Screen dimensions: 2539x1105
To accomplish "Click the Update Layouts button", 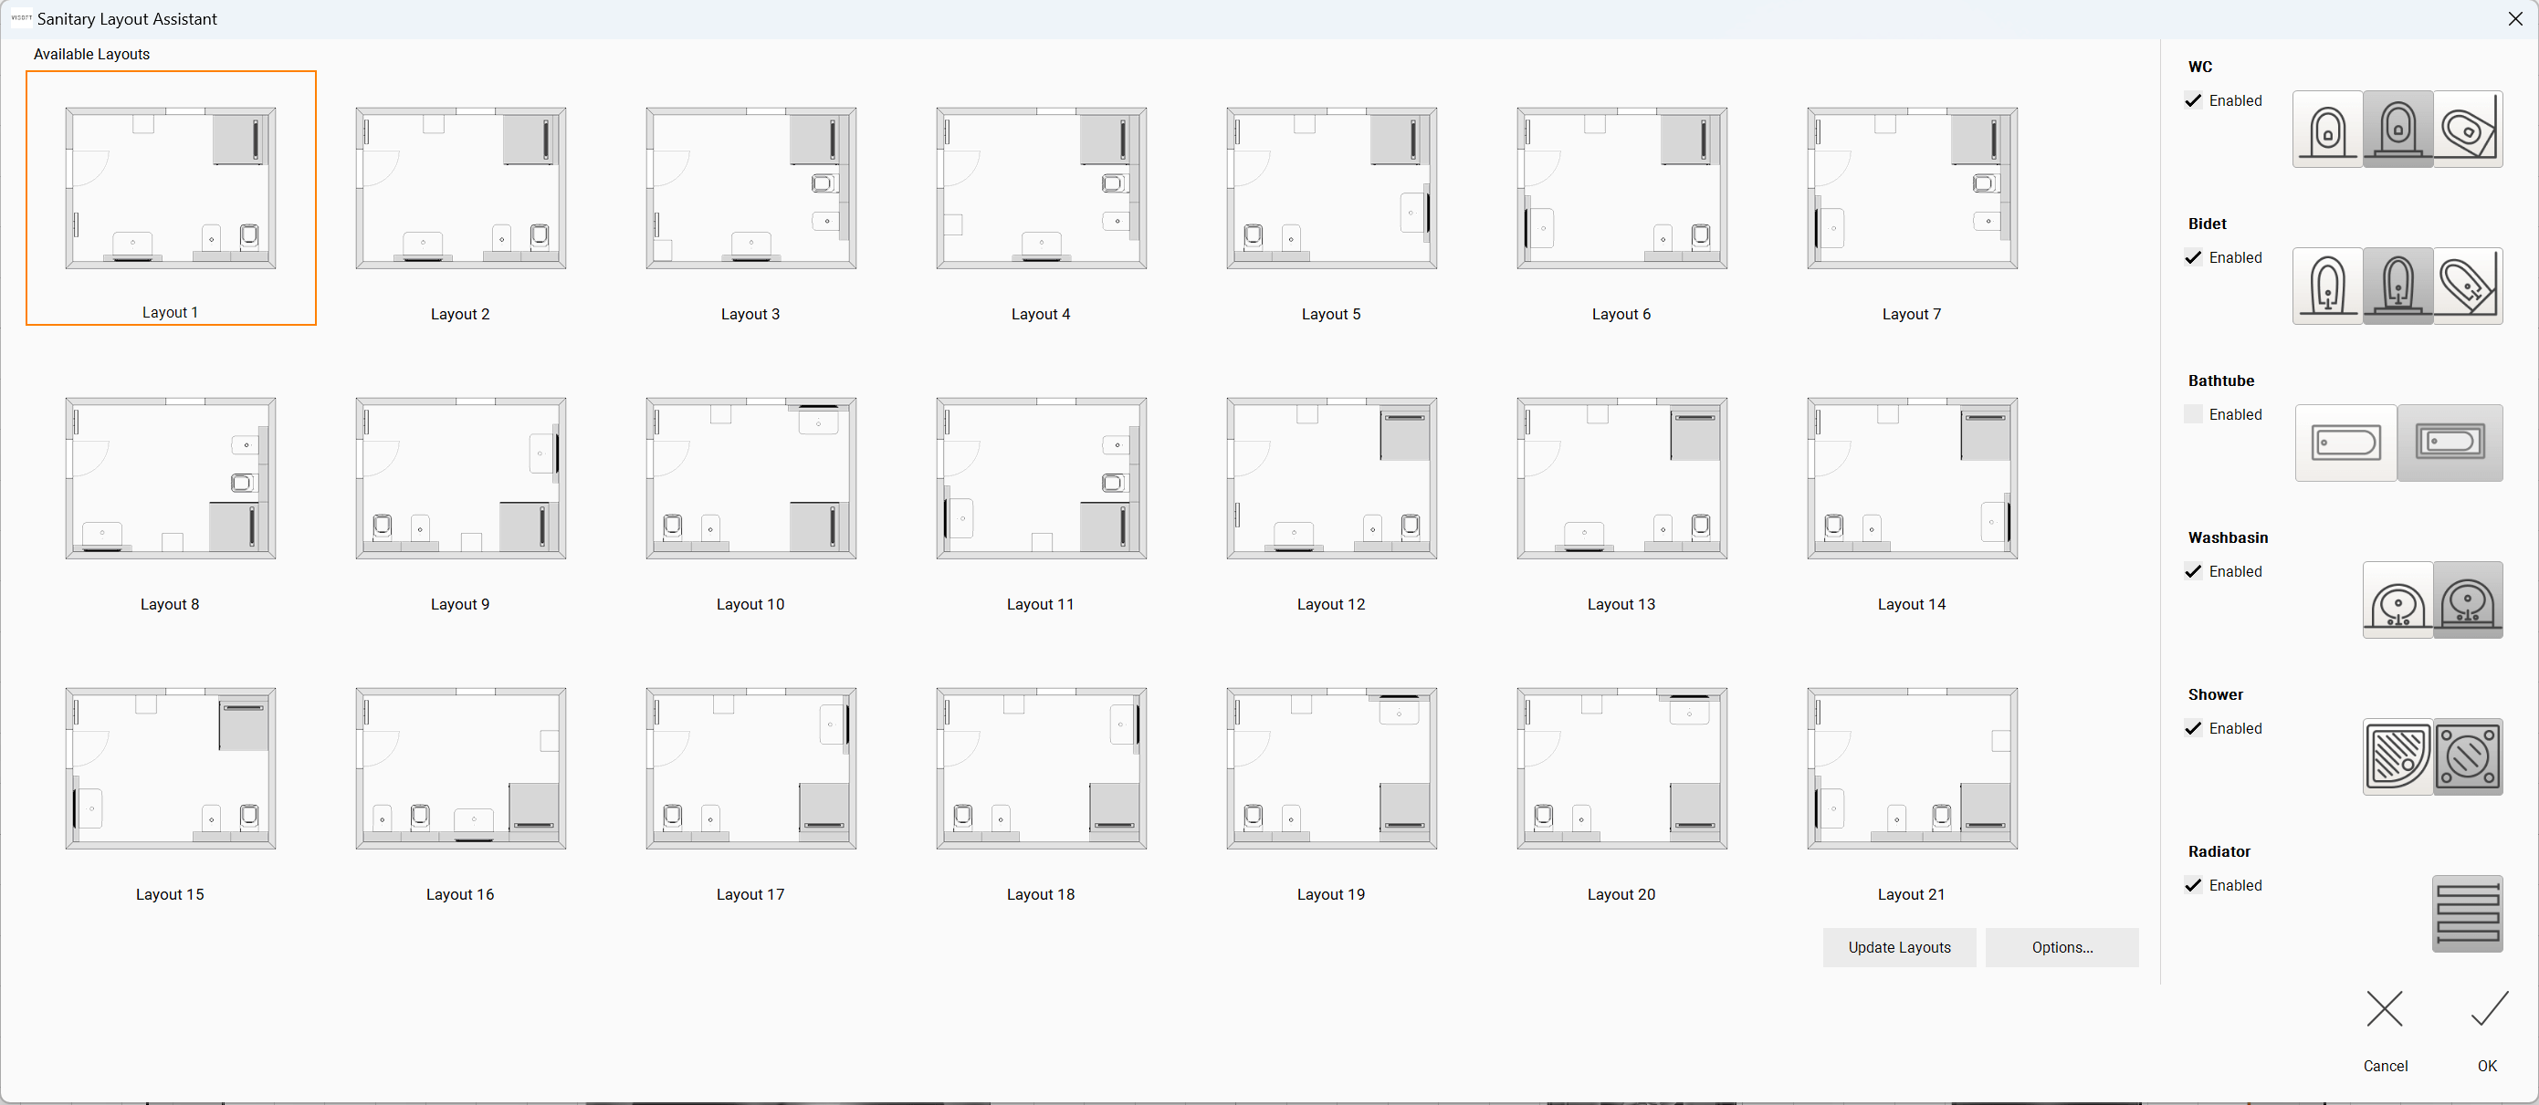I will (1899, 947).
